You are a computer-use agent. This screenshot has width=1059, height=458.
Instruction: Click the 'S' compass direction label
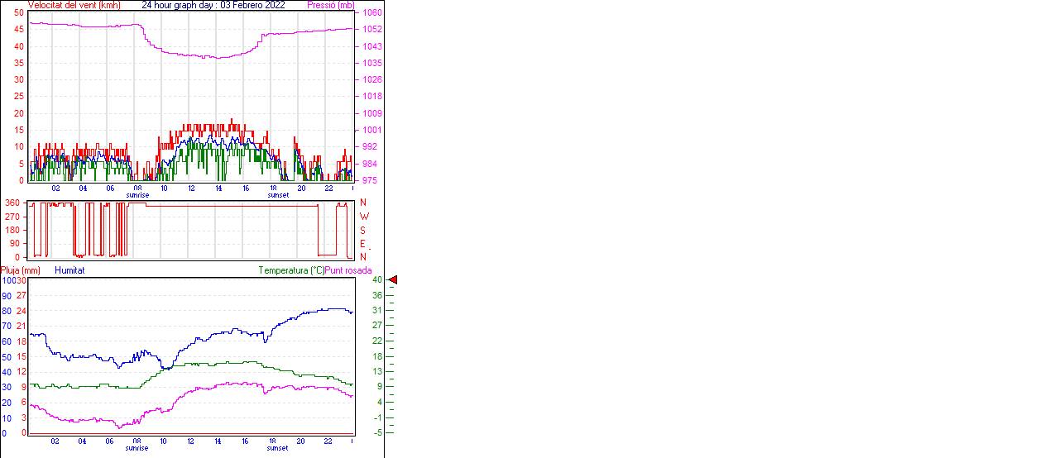[x=362, y=230]
